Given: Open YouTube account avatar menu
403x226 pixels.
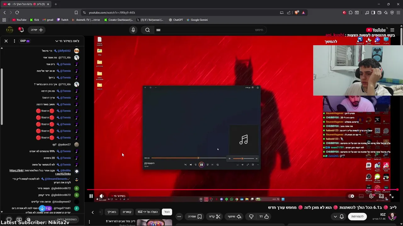Looking at the screenshot, I should pos(10,30).
